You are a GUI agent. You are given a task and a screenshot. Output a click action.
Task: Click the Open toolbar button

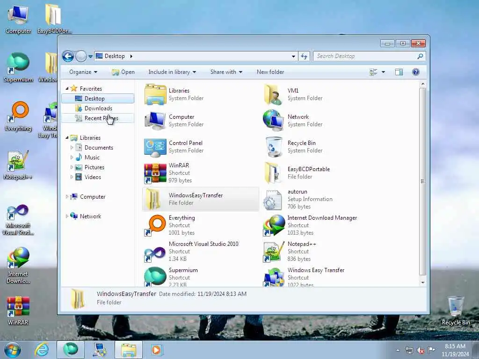pos(123,72)
